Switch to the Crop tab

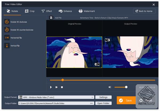(30, 11)
